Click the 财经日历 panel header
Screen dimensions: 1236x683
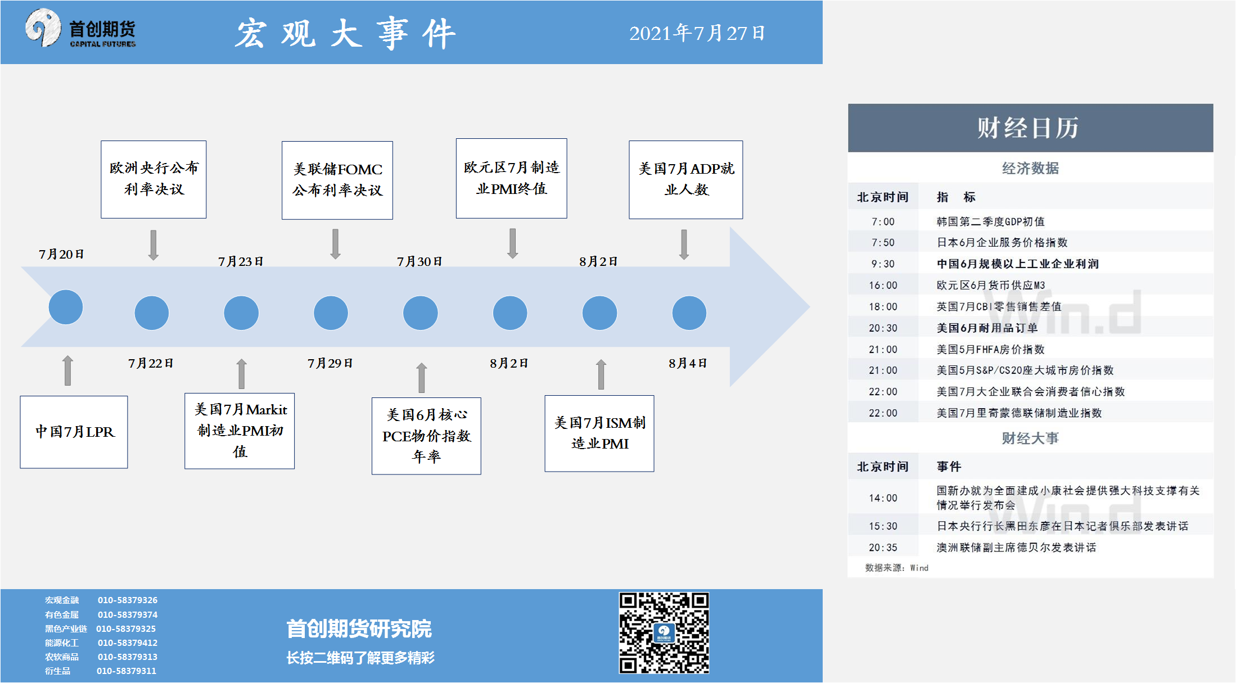pyautogui.click(x=1030, y=128)
